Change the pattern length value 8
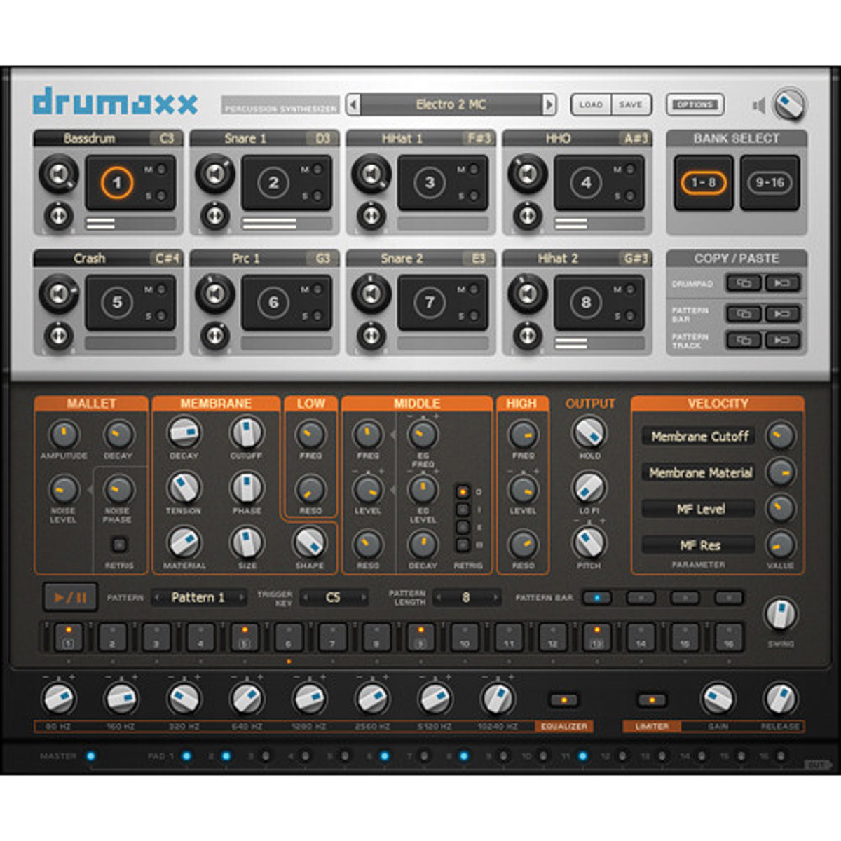This screenshot has width=841, height=841. (466, 598)
